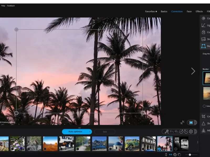210x157 pixels.
Task: Undo the last edit step
Action: coord(172,132)
